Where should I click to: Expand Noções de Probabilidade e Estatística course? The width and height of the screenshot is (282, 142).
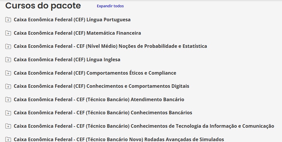[x=110, y=46]
